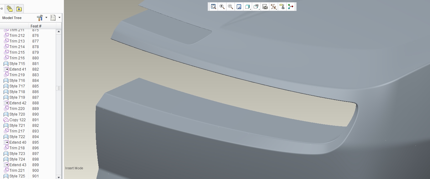This screenshot has width=430, height=179.
Task: Select the Style 716 feature
Action: (x=14, y=81)
